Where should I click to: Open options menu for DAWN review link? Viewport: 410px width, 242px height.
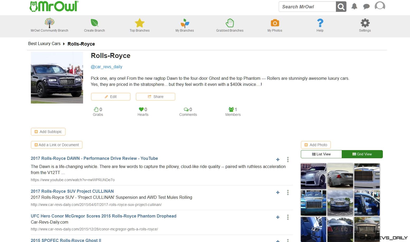(x=288, y=160)
